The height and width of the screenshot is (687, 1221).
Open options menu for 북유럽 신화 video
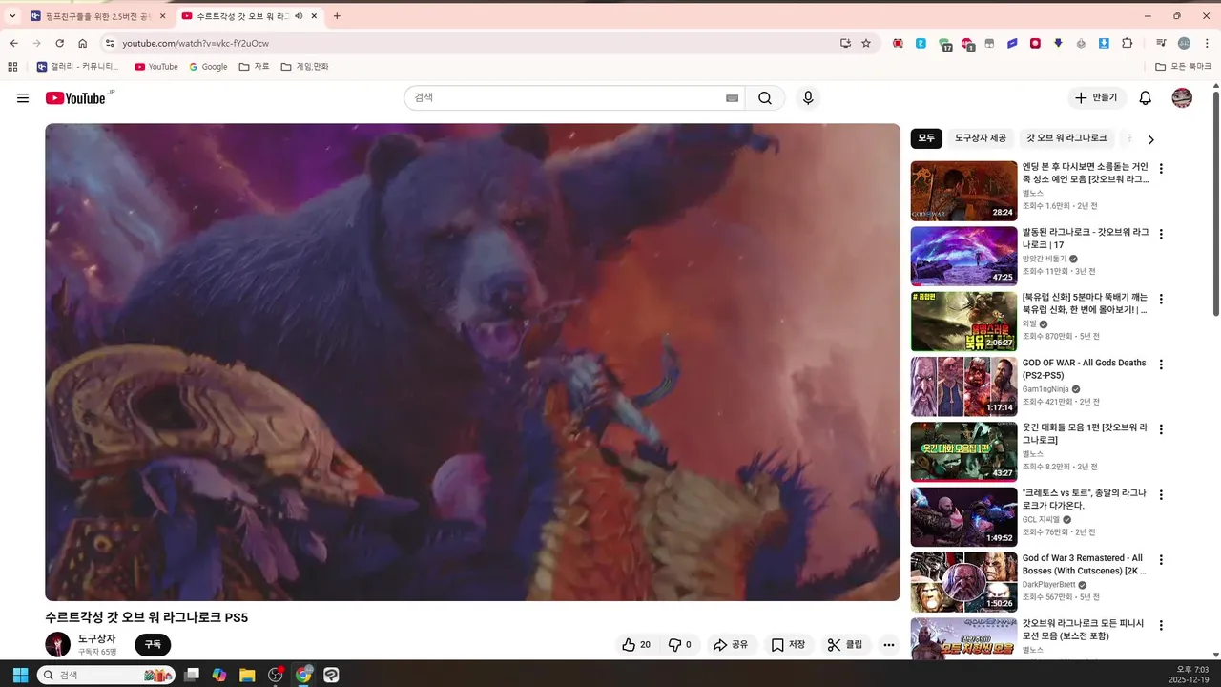[x=1161, y=299]
